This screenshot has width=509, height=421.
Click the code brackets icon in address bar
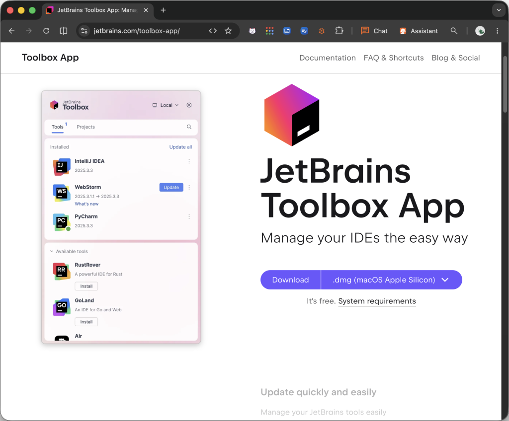pos(213,31)
